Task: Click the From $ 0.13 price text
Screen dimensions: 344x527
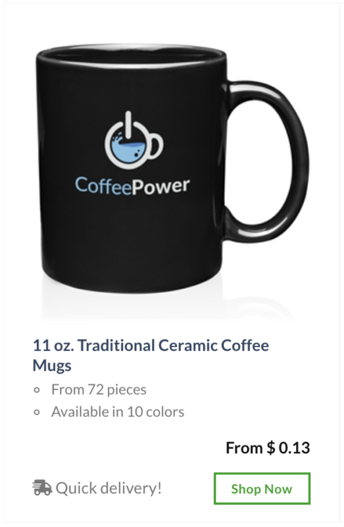Action: pos(268,448)
